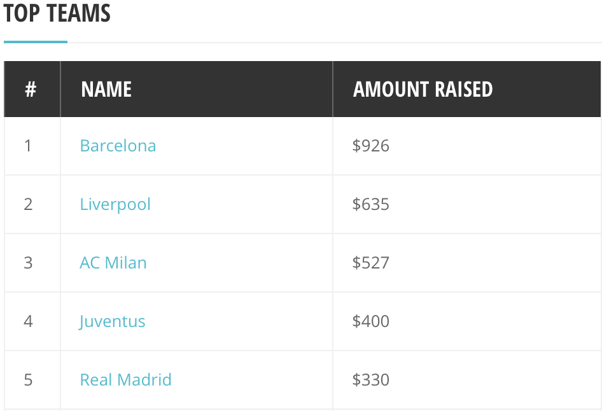
Task: Open the Real Madrid team link
Action: coord(125,380)
